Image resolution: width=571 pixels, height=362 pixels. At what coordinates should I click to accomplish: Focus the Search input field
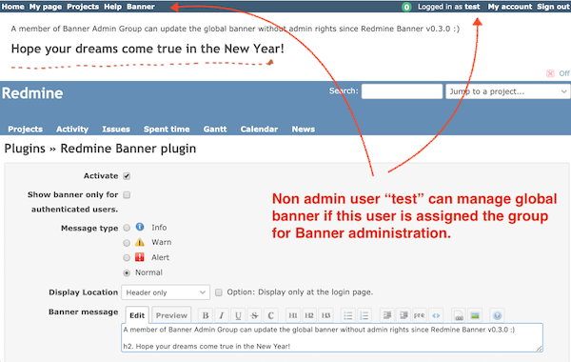[x=402, y=91]
